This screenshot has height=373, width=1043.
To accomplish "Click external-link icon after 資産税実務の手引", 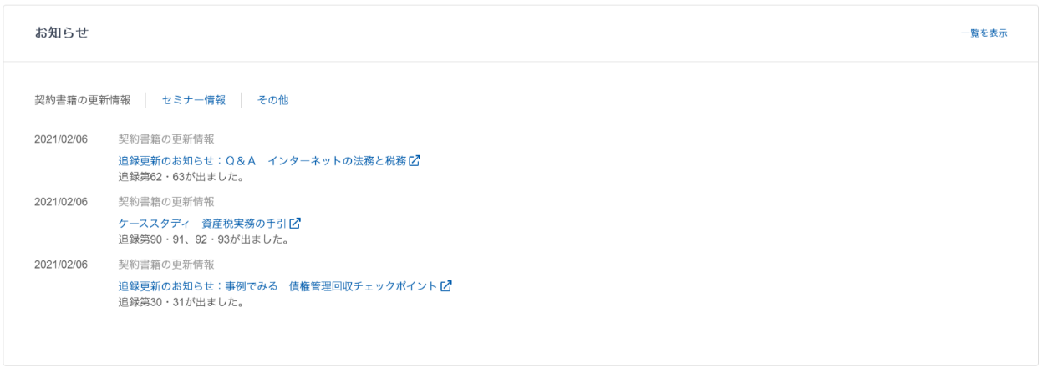I will (294, 224).
